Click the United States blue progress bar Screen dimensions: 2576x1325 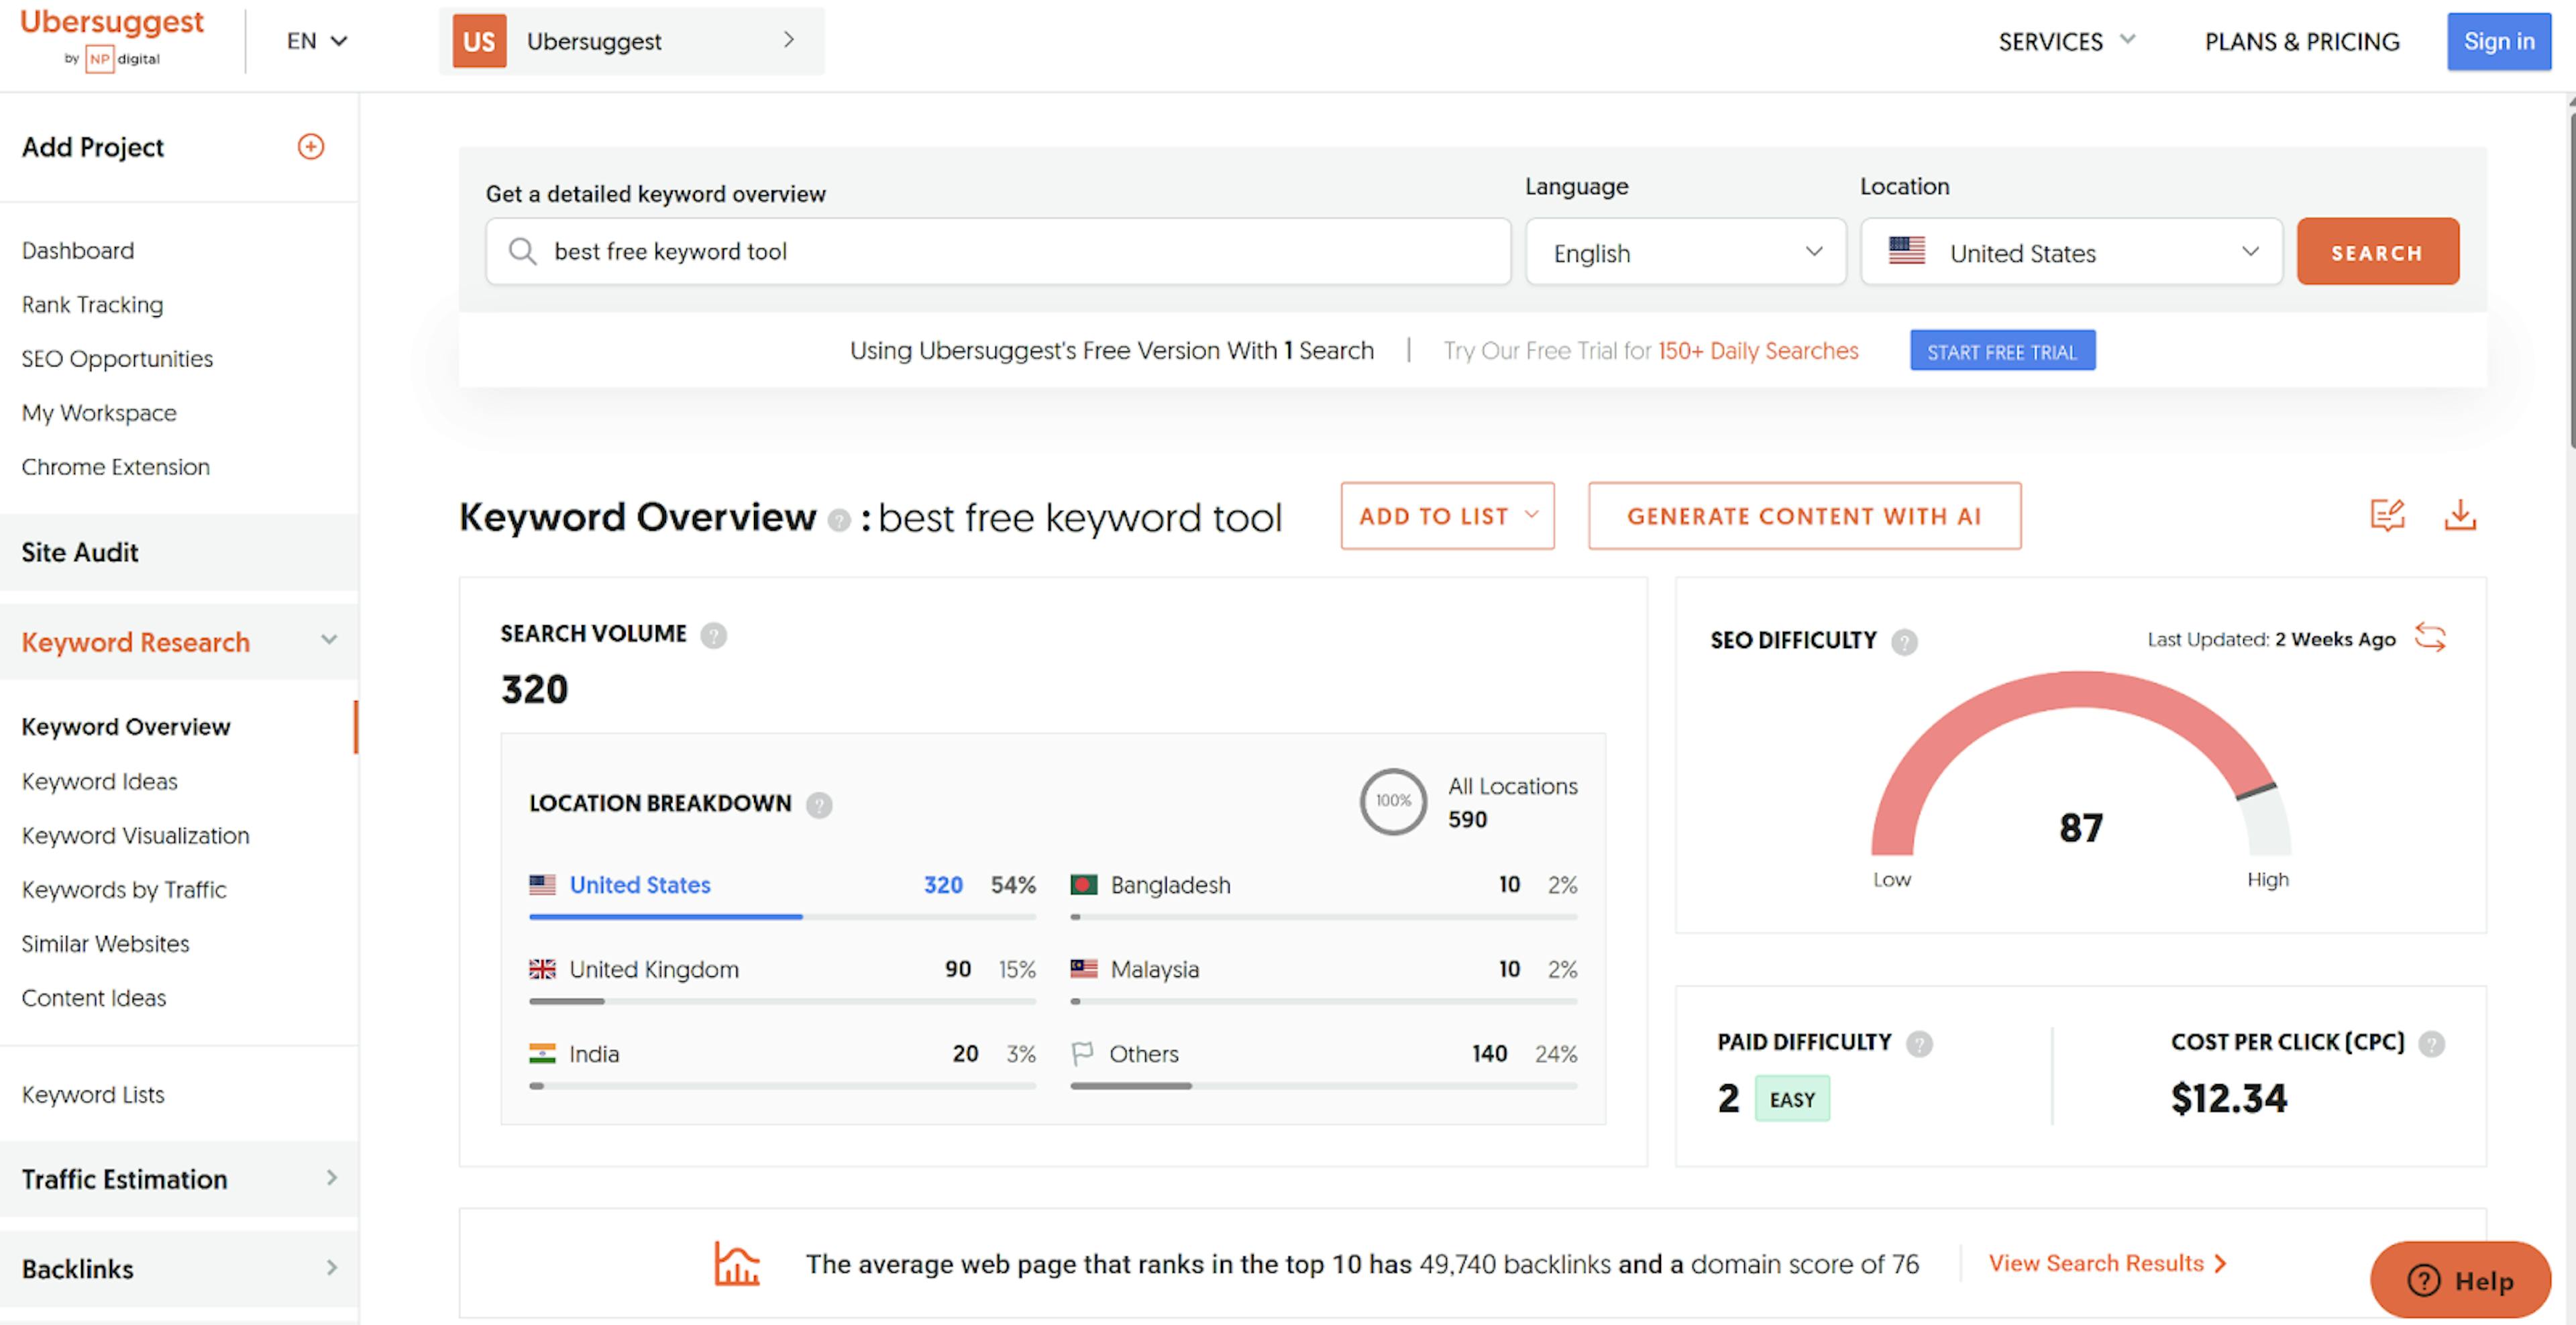(665, 917)
